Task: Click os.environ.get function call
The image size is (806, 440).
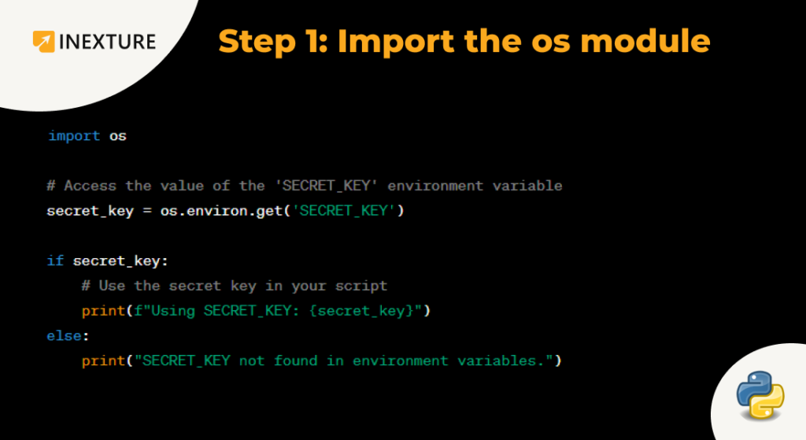Action: click(x=221, y=211)
